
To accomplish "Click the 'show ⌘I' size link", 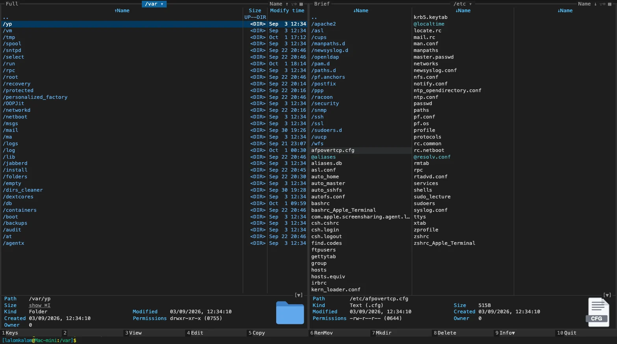I will [x=39, y=305].
